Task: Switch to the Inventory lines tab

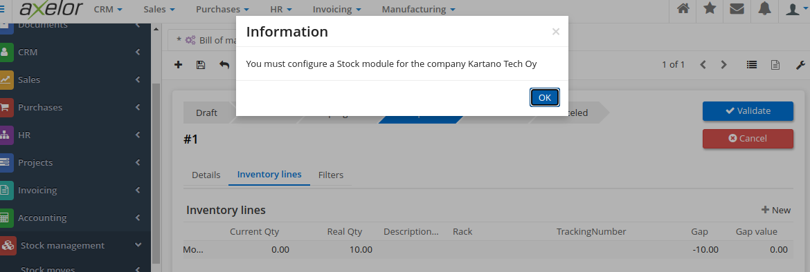Action: click(x=269, y=175)
